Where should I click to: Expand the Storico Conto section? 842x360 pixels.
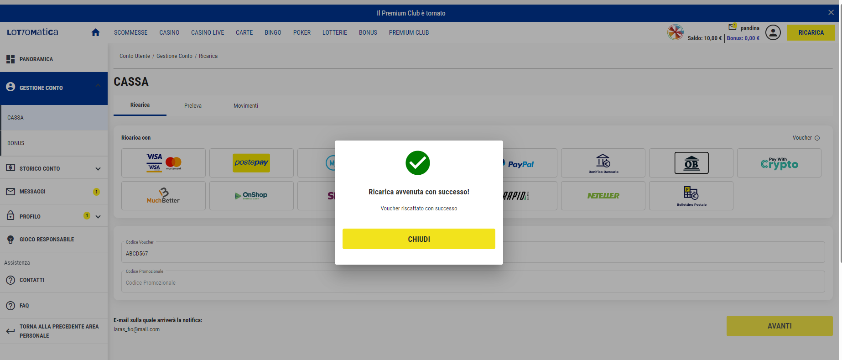point(98,169)
